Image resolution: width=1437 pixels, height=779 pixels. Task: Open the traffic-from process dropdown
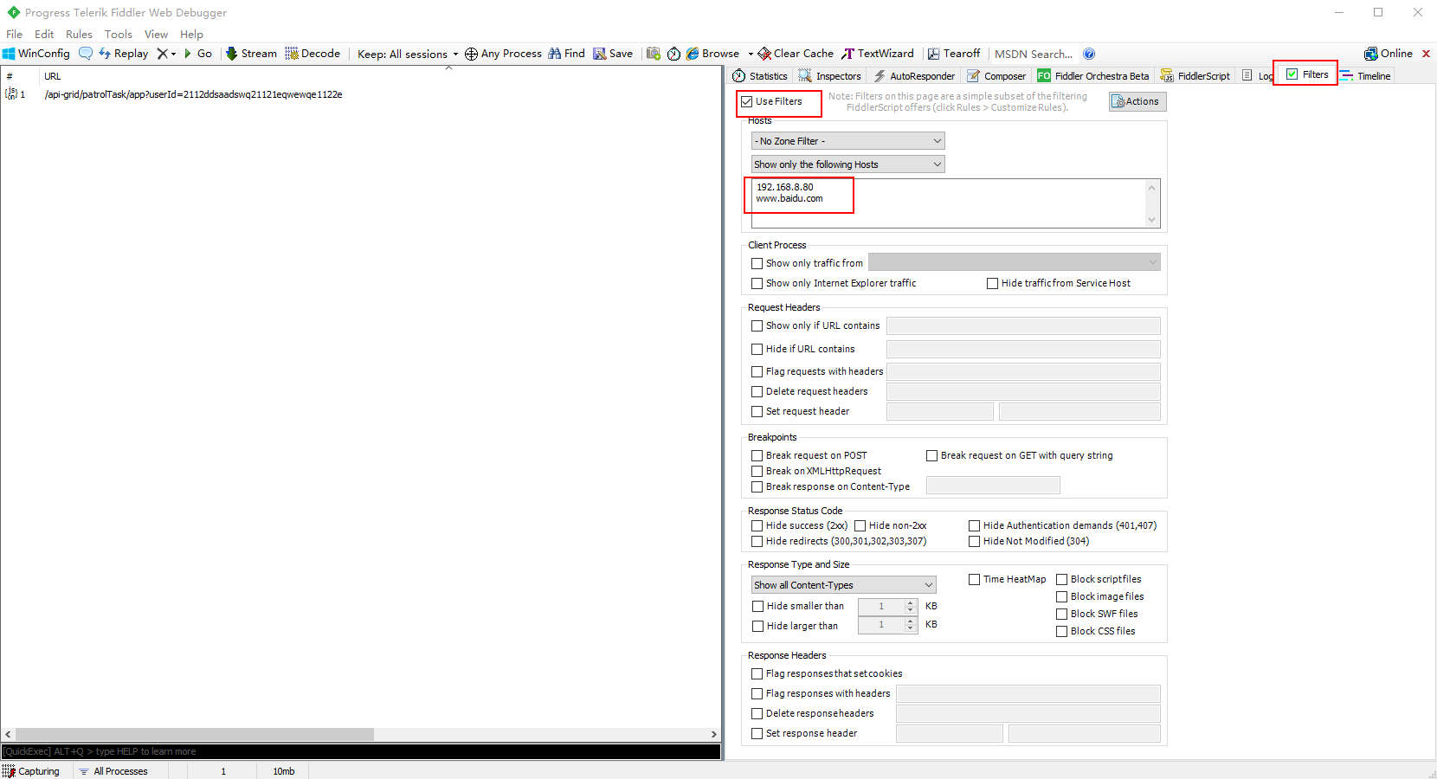pyautogui.click(x=1015, y=262)
